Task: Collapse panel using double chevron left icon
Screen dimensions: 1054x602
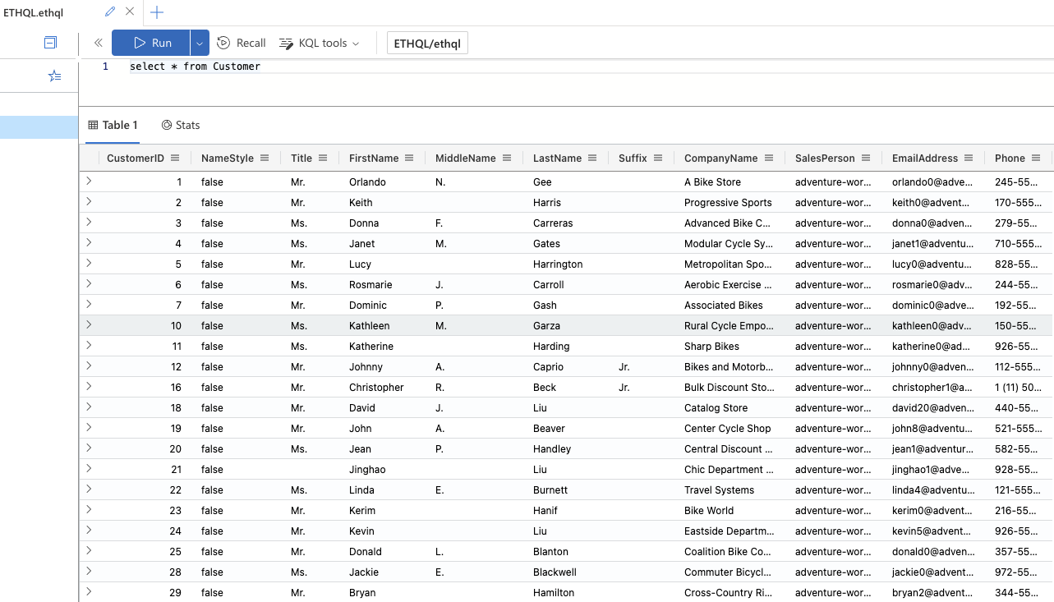Action: point(98,43)
